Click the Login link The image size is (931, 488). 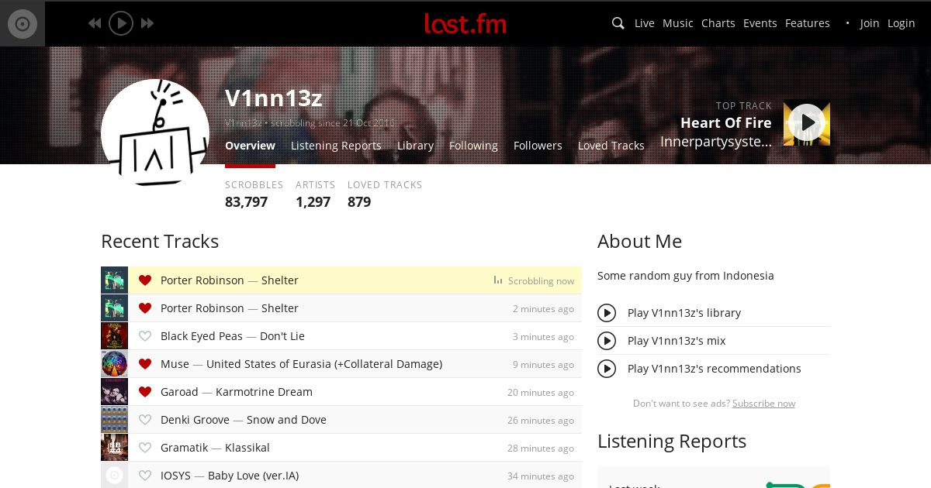pos(902,23)
